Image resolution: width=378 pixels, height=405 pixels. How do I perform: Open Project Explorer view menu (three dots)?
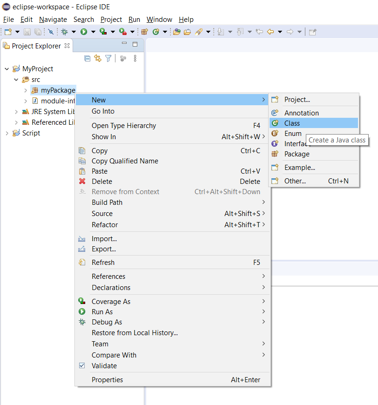coord(135,58)
